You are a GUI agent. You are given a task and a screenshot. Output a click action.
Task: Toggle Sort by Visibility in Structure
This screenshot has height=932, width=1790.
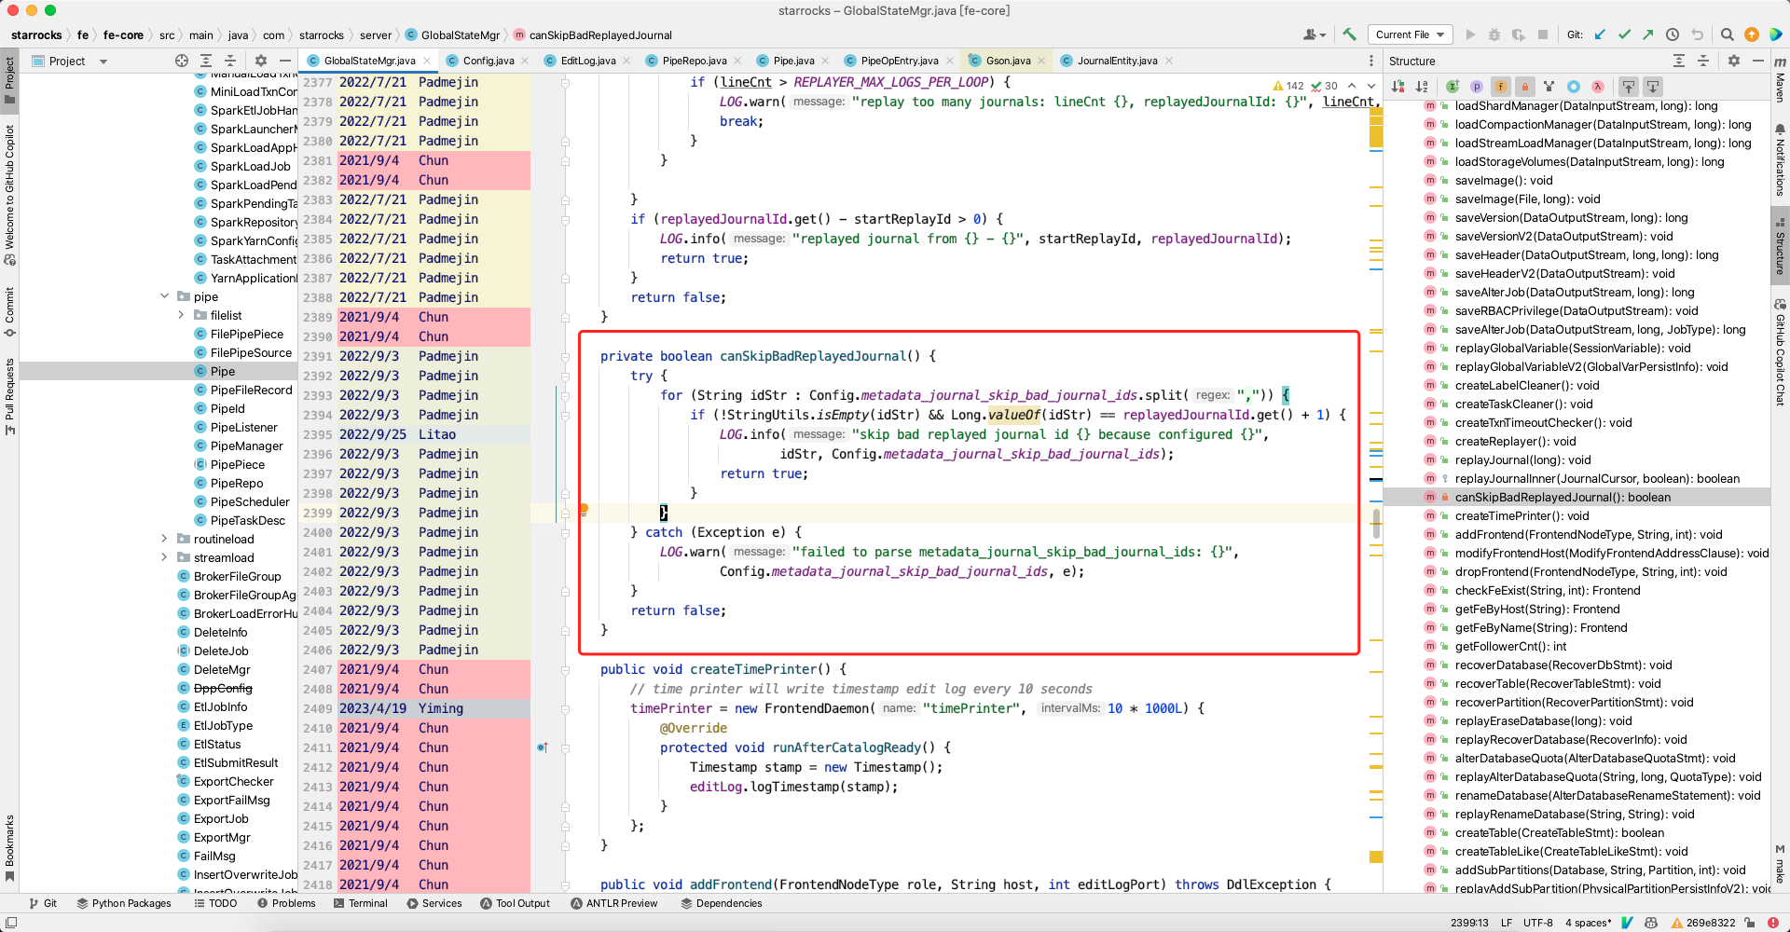point(1398,87)
